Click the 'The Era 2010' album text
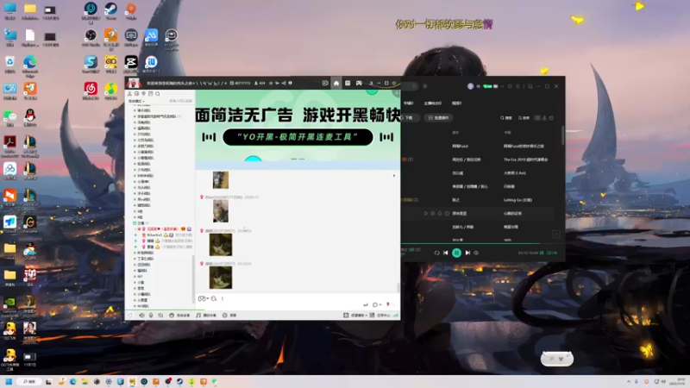Image resolution: width=690 pixels, height=388 pixels. [526, 160]
